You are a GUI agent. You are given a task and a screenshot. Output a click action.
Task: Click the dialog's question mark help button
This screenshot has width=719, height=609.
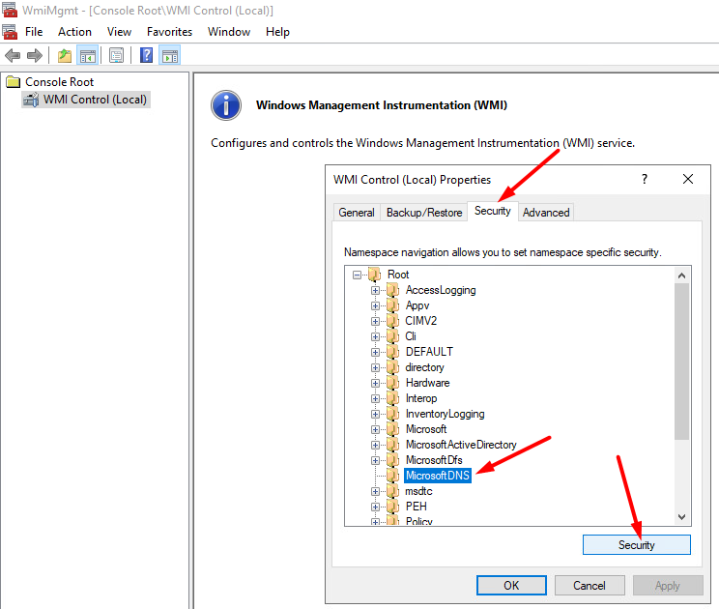(645, 179)
